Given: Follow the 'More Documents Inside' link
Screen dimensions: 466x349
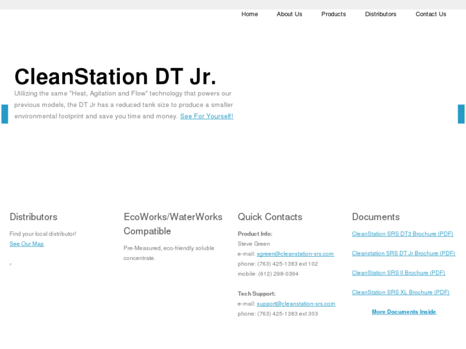Looking at the screenshot, I should (x=404, y=312).
